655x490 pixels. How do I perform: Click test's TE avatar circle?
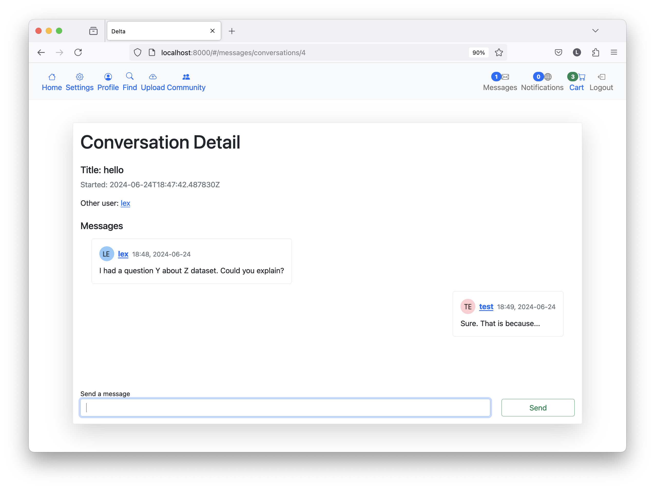point(468,306)
